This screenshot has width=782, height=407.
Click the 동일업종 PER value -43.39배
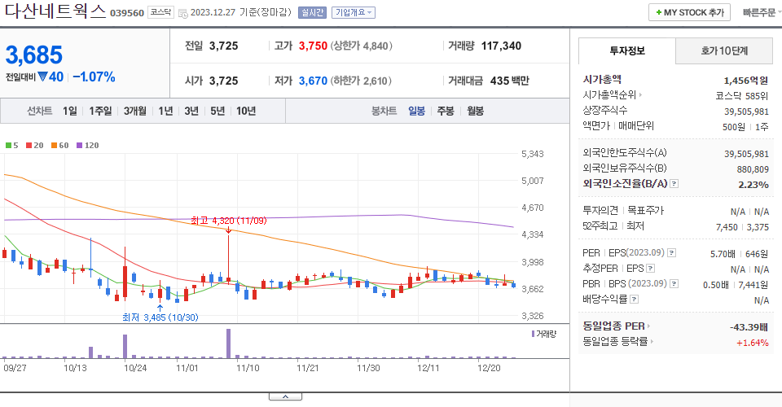click(x=749, y=327)
